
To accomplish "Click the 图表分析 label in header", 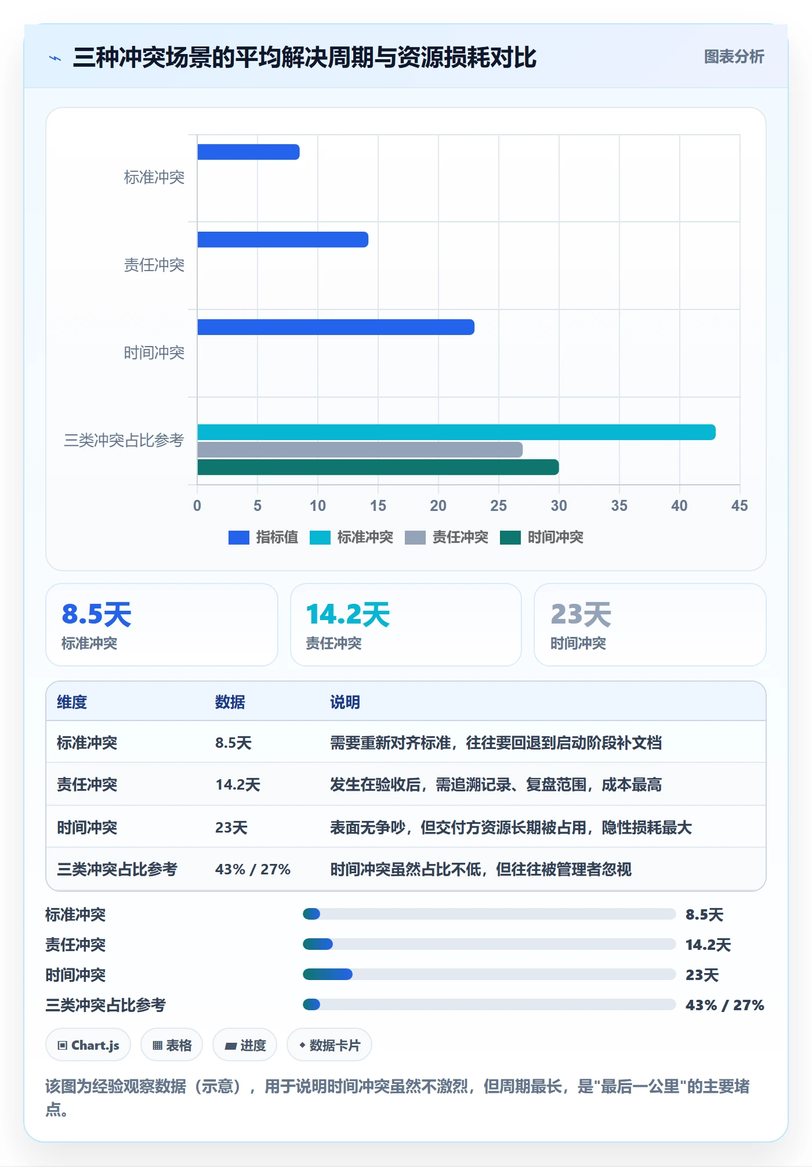I will (x=734, y=56).
